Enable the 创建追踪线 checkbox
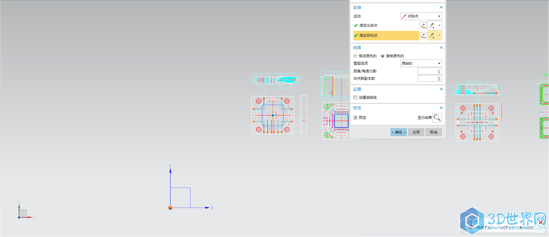This screenshot has width=549, height=237. tap(355, 98)
